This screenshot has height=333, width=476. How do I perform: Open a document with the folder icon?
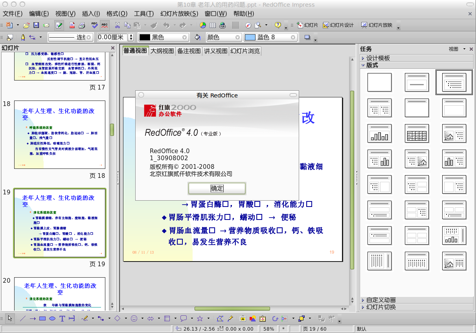(x=26, y=25)
